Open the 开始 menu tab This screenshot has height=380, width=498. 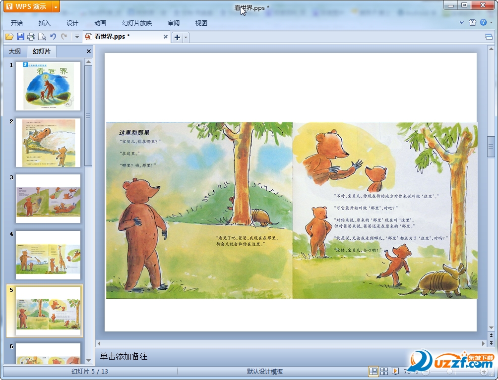16,23
